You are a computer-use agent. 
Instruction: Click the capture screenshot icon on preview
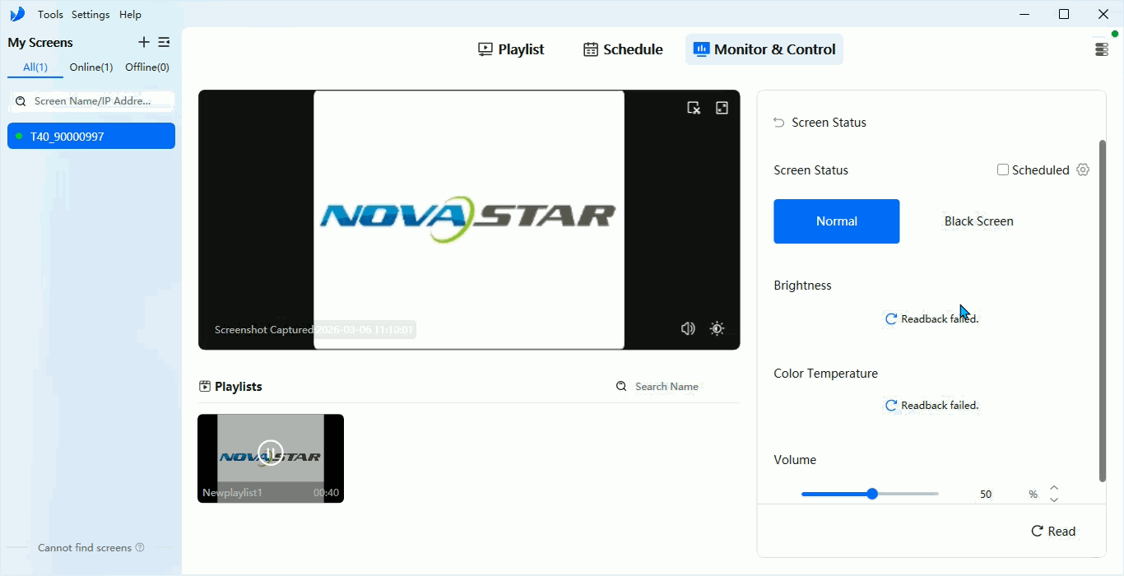694,108
